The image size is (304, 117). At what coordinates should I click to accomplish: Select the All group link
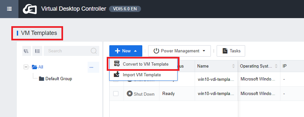pyautogui.click(x=41, y=67)
